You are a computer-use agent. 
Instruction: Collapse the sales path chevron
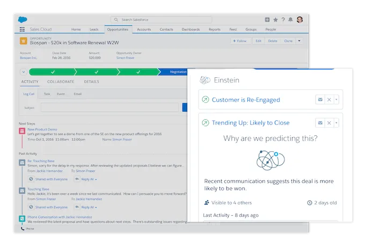pyautogui.click(x=24, y=72)
